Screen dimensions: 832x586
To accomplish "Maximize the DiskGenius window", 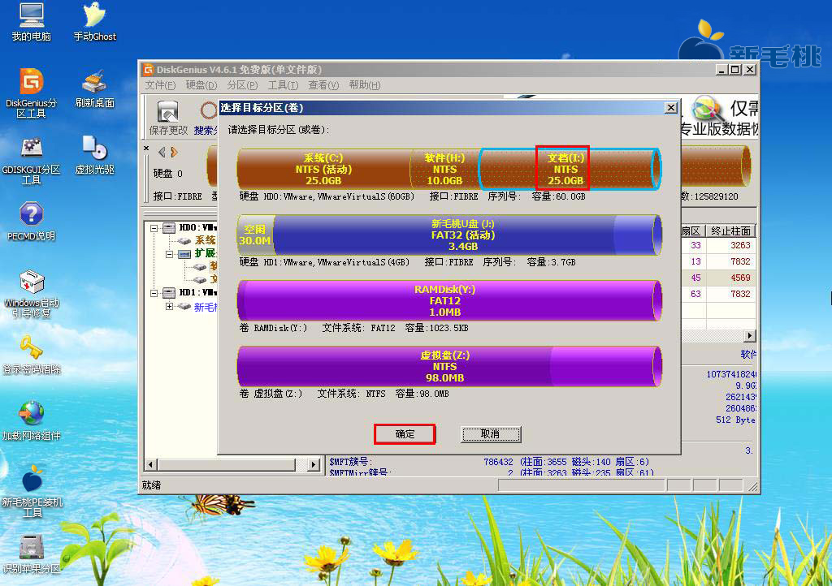I will [735, 70].
